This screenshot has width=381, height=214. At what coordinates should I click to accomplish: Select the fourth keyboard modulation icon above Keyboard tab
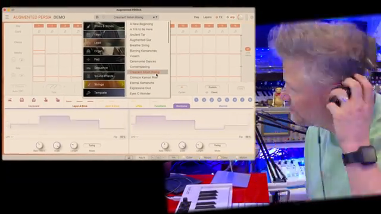tap(45, 100)
